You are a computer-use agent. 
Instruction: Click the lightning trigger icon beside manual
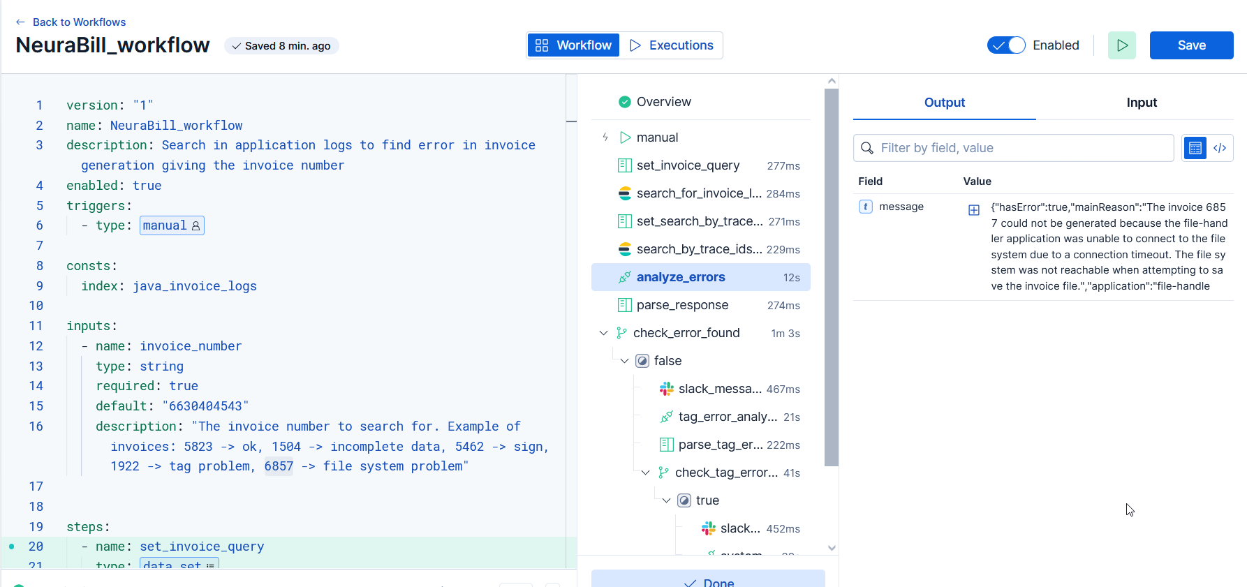(605, 138)
